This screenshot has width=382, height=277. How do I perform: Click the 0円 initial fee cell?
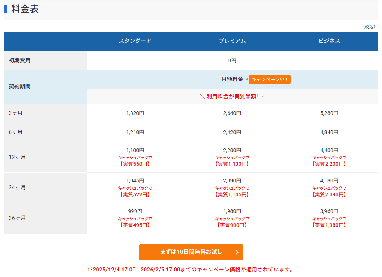click(232, 60)
